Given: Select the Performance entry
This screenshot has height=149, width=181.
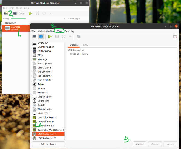Looking at the screenshot, I should 48,51.
